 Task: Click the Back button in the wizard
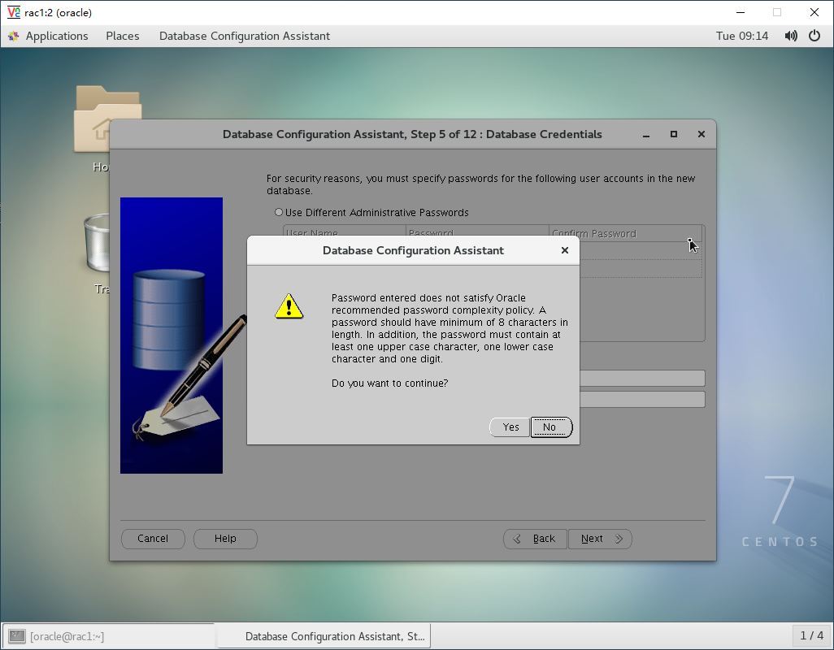click(535, 539)
